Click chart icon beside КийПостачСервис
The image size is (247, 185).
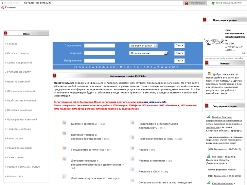[209, 183]
